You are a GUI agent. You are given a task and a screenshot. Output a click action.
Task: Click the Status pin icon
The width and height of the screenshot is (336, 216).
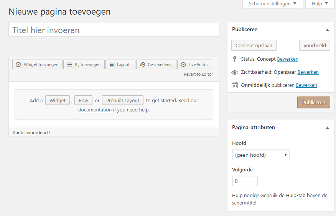[235, 59]
